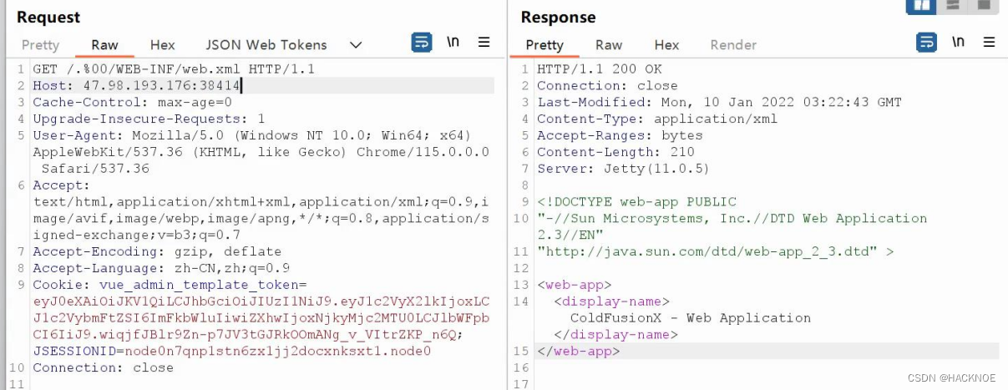Select Raw tab in Request panel

tap(105, 45)
